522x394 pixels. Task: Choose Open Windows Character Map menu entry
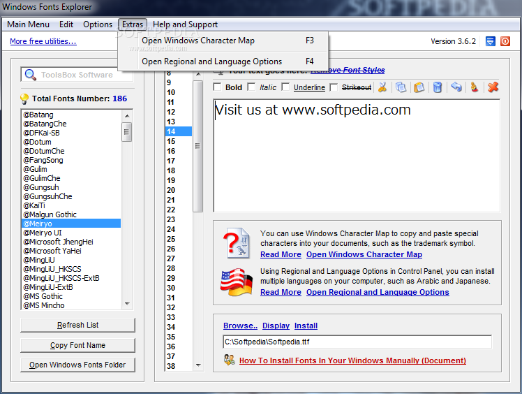pyautogui.click(x=223, y=41)
